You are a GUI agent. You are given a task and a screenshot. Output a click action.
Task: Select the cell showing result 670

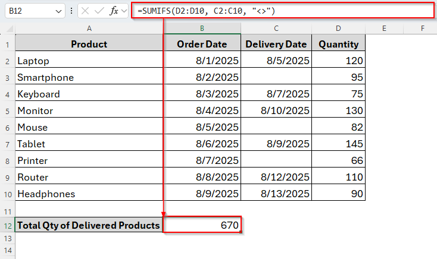(x=202, y=225)
